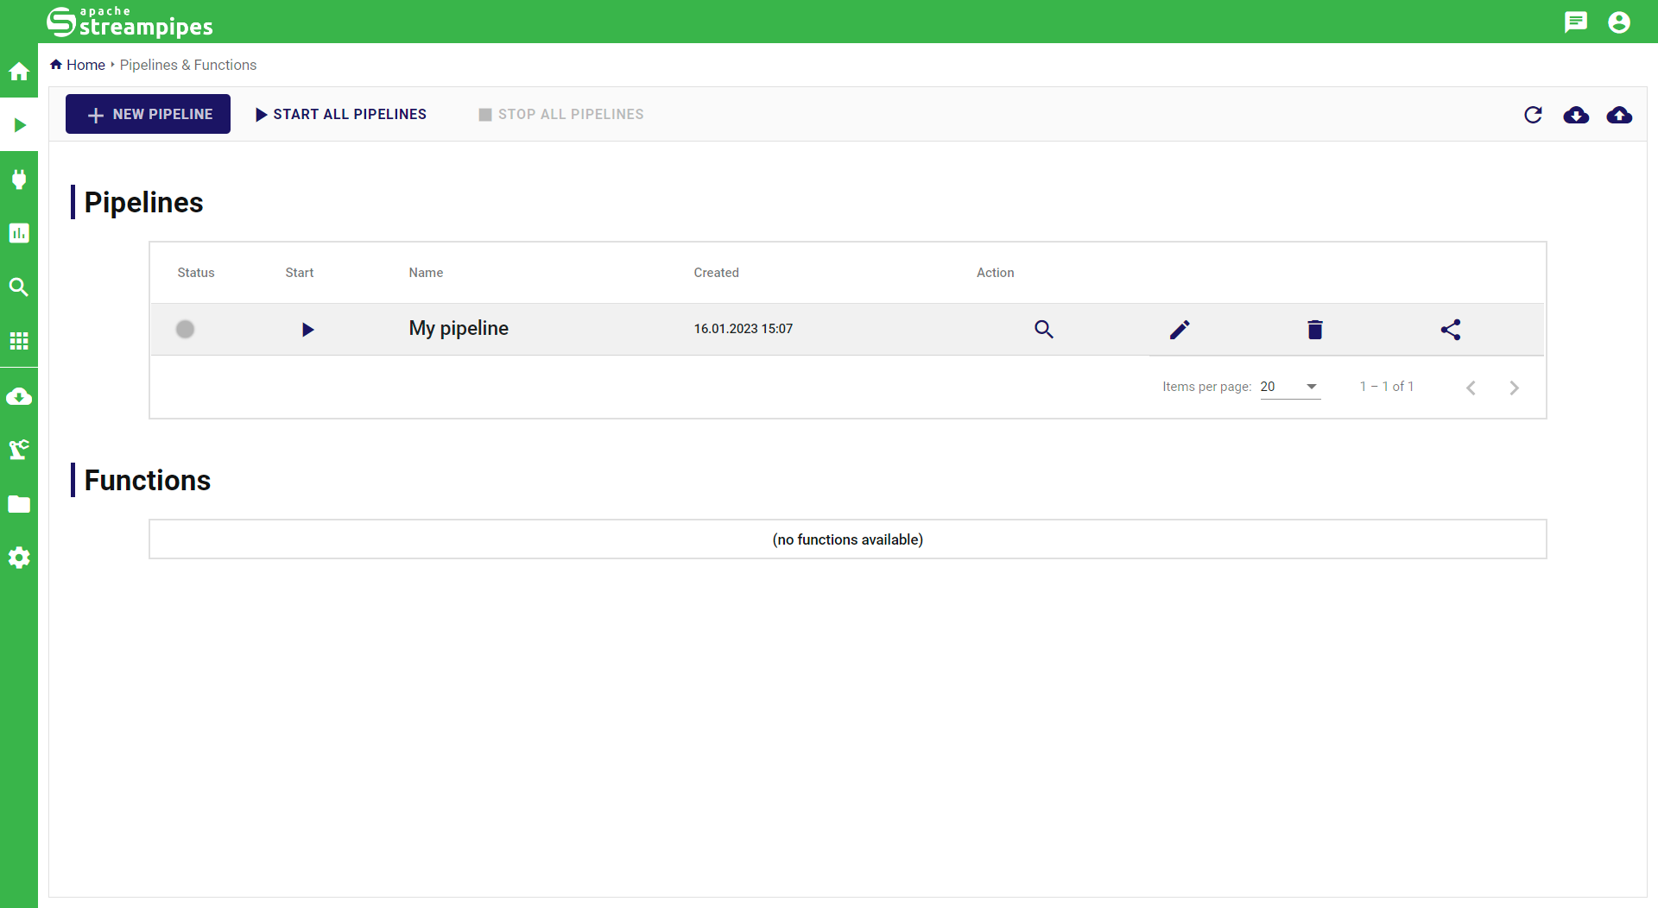The height and width of the screenshot is (908, 1658).
Task: Expand the Items per page dropdown
Action: click(1290, 387)
